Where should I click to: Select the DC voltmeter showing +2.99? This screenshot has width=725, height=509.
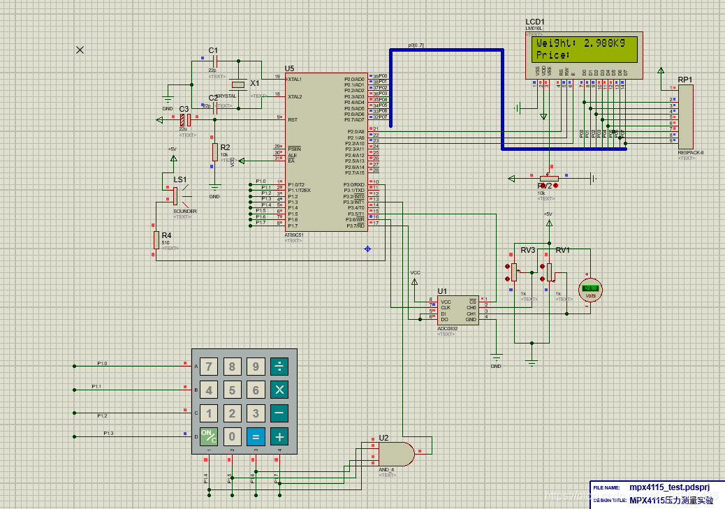[590, 290]
